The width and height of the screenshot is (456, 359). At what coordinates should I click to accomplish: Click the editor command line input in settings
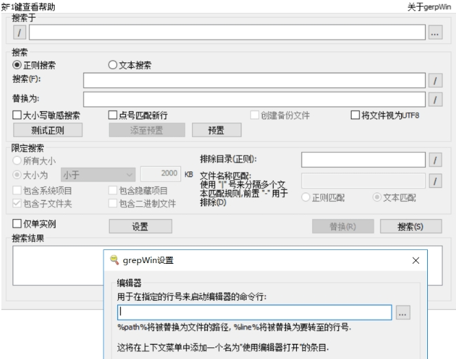[254, 312]
